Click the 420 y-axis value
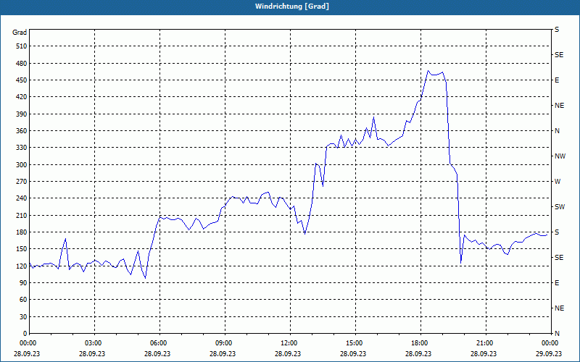Screen dimensions: 580x362 pyautogui.click(x=22, y=97)
